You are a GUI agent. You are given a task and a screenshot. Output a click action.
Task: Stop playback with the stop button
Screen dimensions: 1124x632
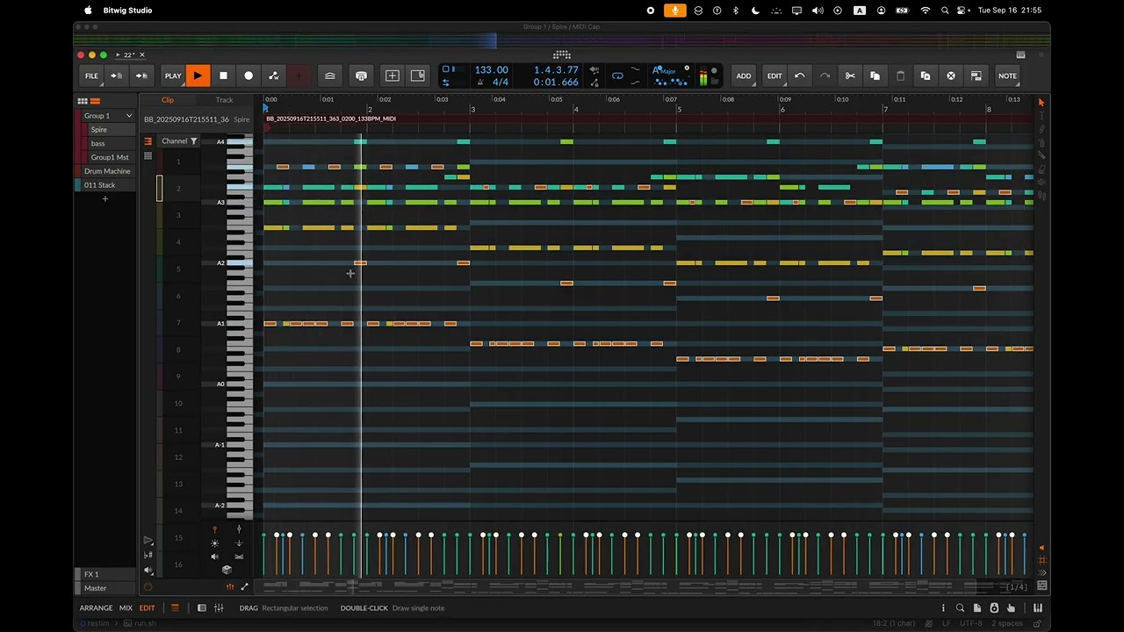(223, 75)
